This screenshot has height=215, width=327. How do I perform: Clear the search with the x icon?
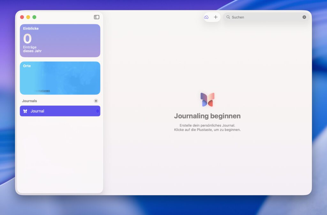[304, 17]
